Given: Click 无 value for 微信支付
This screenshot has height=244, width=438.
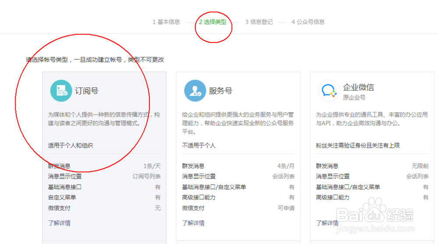Looking at the screenshot, I should pyautogui.click(x=158, y=208).
